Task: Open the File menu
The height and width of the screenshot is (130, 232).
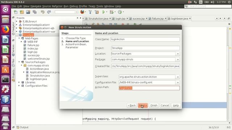Action: (x=14, y=6)
